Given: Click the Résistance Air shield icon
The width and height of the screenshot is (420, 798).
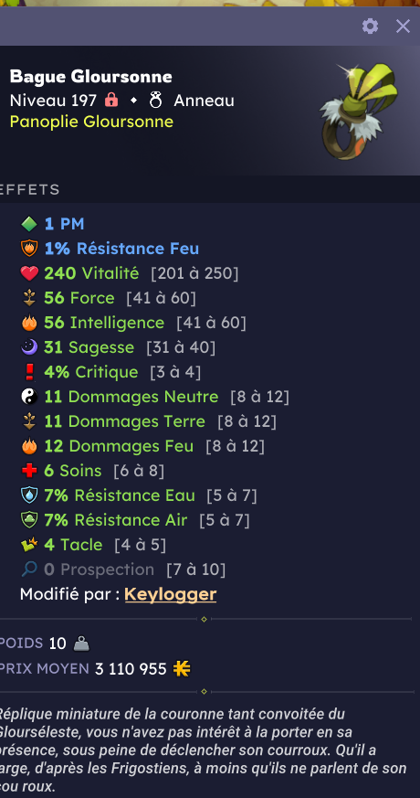Looking at the screenshot, I should click(x=29, y=520).
